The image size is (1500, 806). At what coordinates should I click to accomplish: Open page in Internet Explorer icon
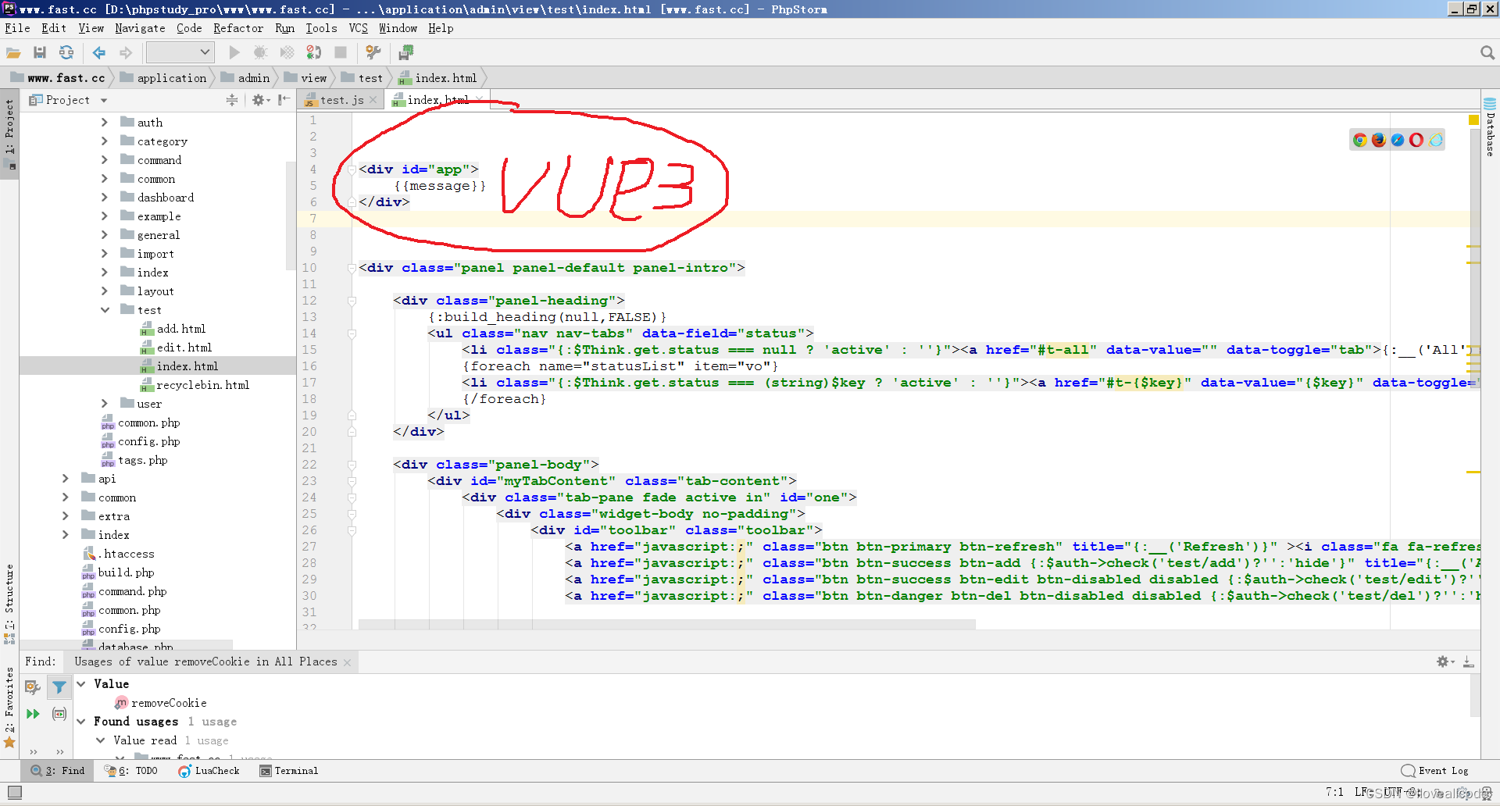pos(1436,140)
